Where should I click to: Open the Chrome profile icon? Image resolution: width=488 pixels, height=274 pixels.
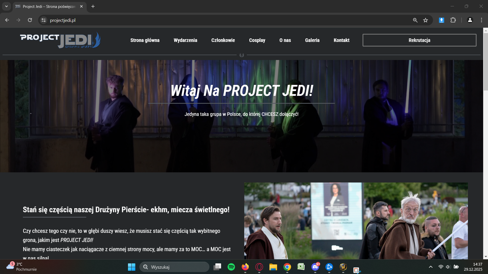point(470,20)
